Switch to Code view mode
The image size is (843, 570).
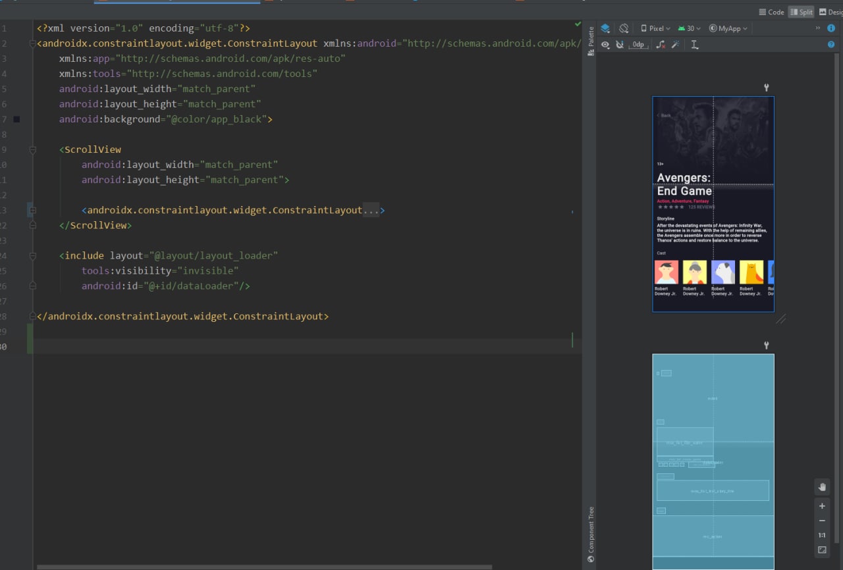(x=771, y=12)
